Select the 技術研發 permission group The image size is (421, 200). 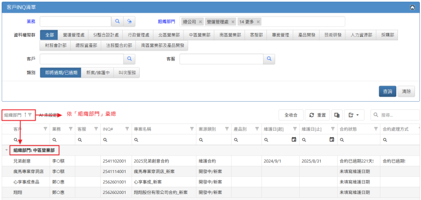point(333,35)
